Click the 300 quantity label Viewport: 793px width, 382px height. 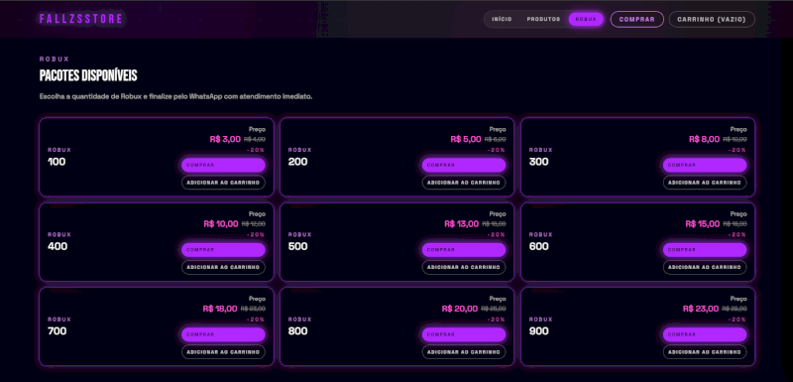coord(538,162)
